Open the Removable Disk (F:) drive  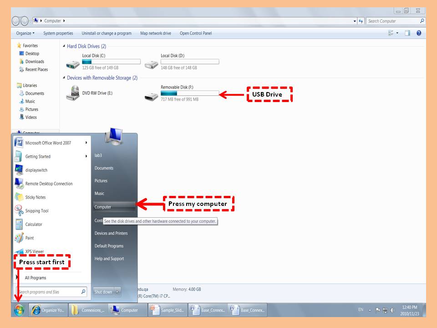click(151, 95)
